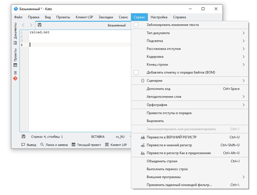
Task: Click the save icon in the status bar
Action: 23,136
